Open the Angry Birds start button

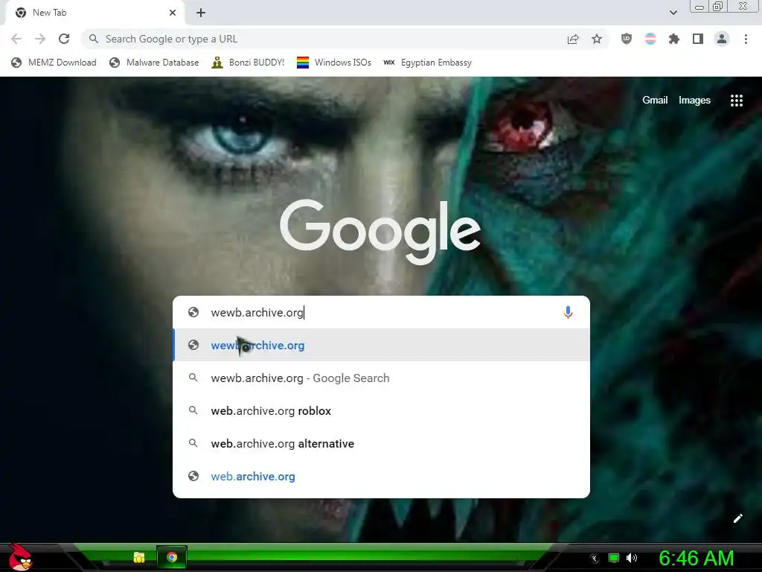click(x=20, y=558)
